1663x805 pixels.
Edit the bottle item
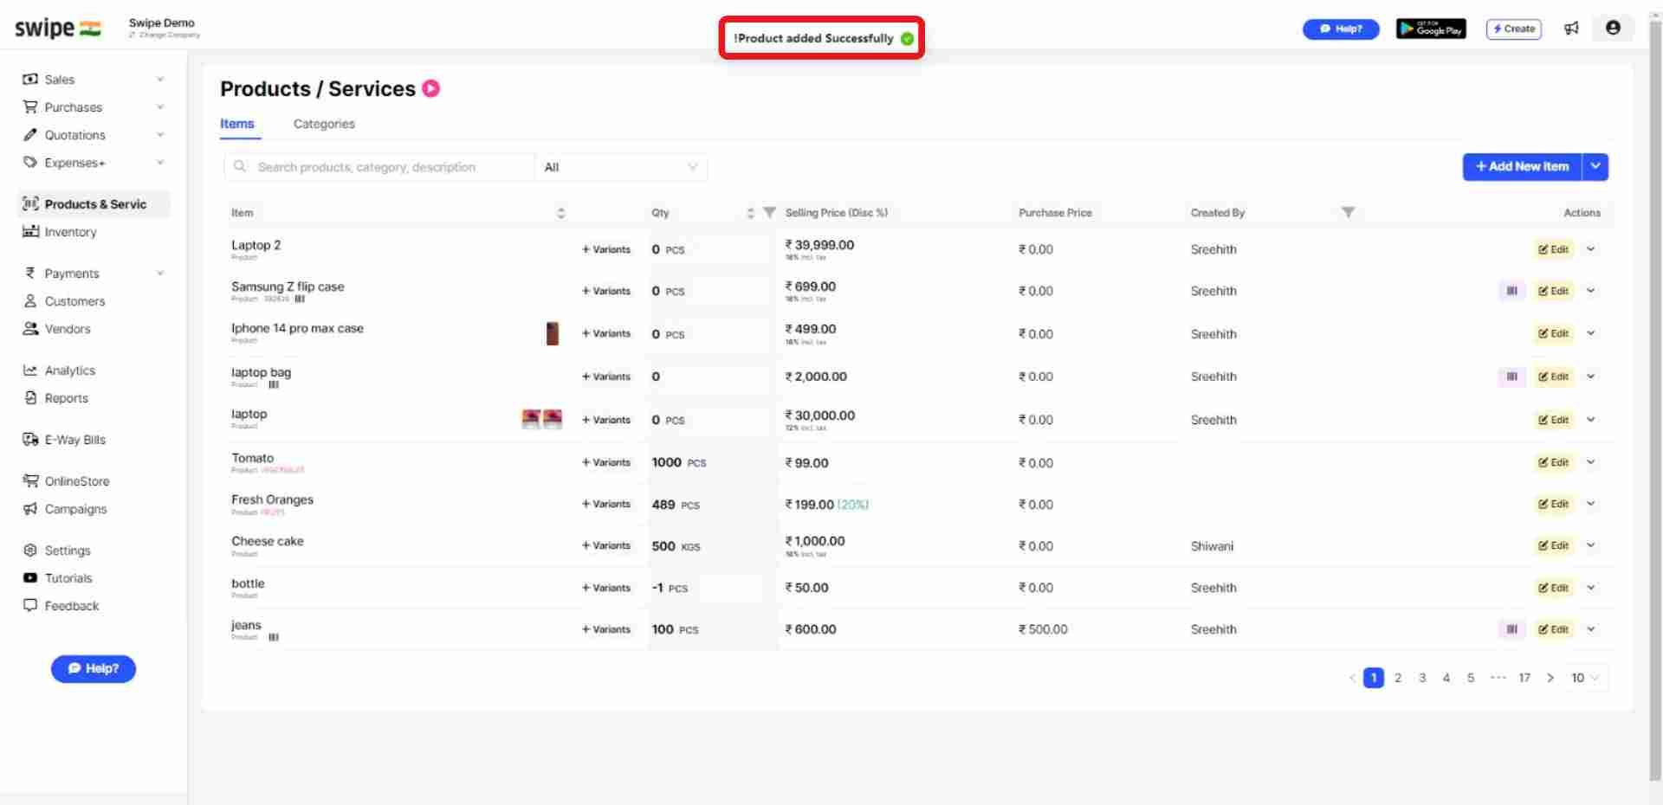tap(1554, 588)
